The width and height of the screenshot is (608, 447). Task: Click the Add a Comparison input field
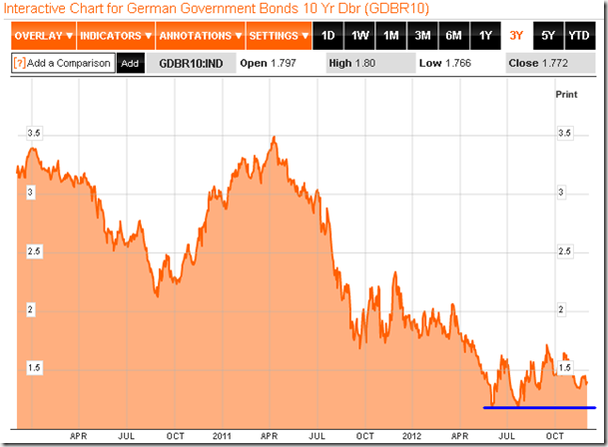pos(69,63)
